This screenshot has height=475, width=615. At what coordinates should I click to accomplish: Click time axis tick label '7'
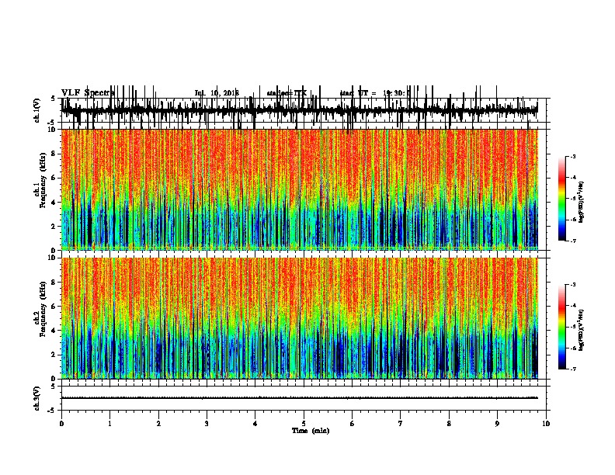pyautogui.click(x=401, y=424)
